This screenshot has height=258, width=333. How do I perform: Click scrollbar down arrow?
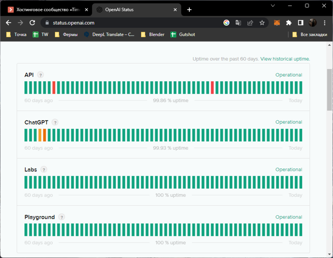click(329, 254)
